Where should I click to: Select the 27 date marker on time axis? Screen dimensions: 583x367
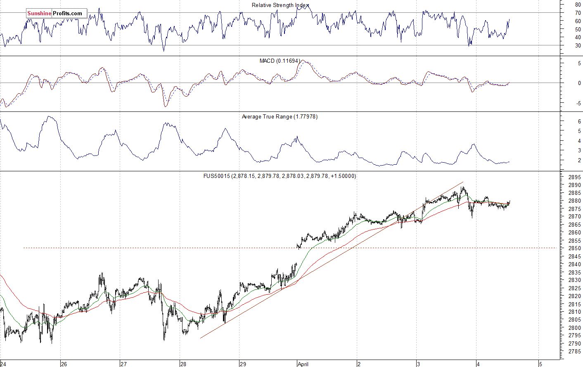pos(123,364)
